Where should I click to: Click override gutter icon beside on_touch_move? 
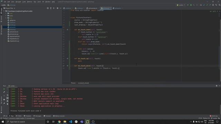(x=67, y=66)
